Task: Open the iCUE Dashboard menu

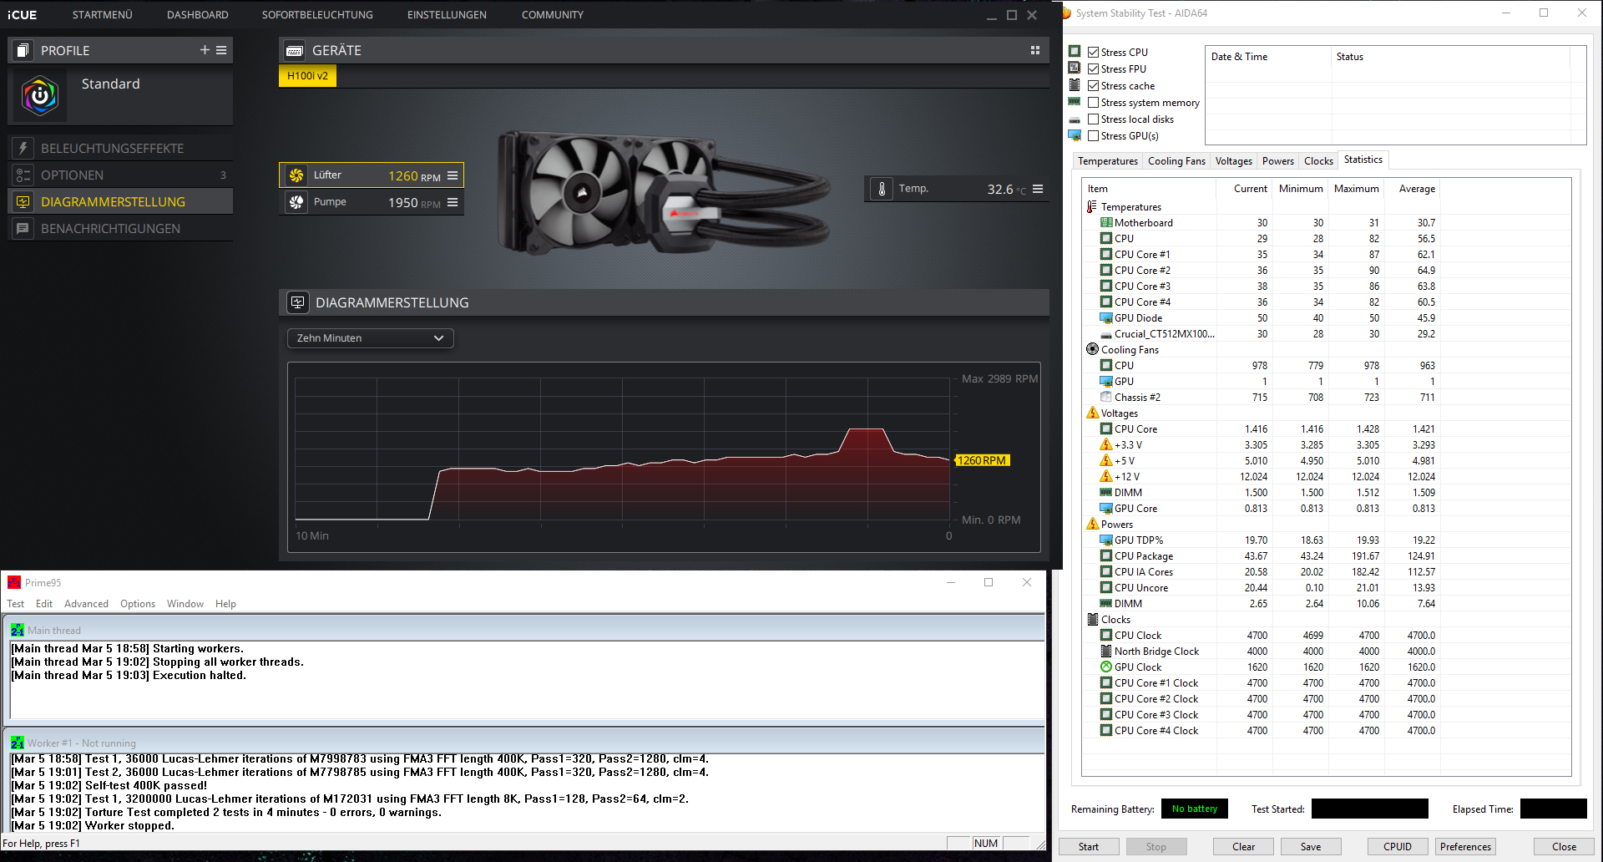Action: [x=198, y=15]
